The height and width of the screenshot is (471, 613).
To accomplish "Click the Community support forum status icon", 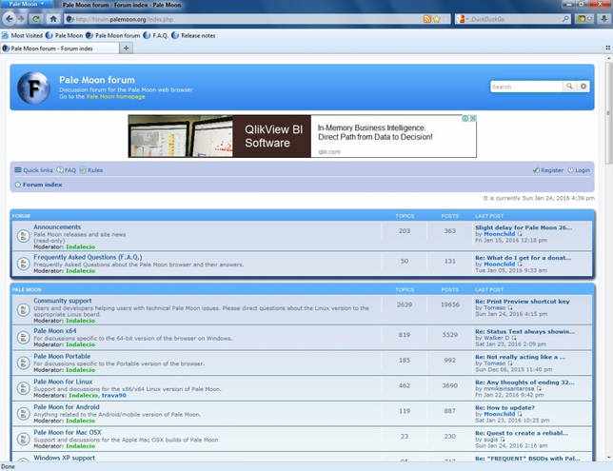I will [x=23, y=310].
